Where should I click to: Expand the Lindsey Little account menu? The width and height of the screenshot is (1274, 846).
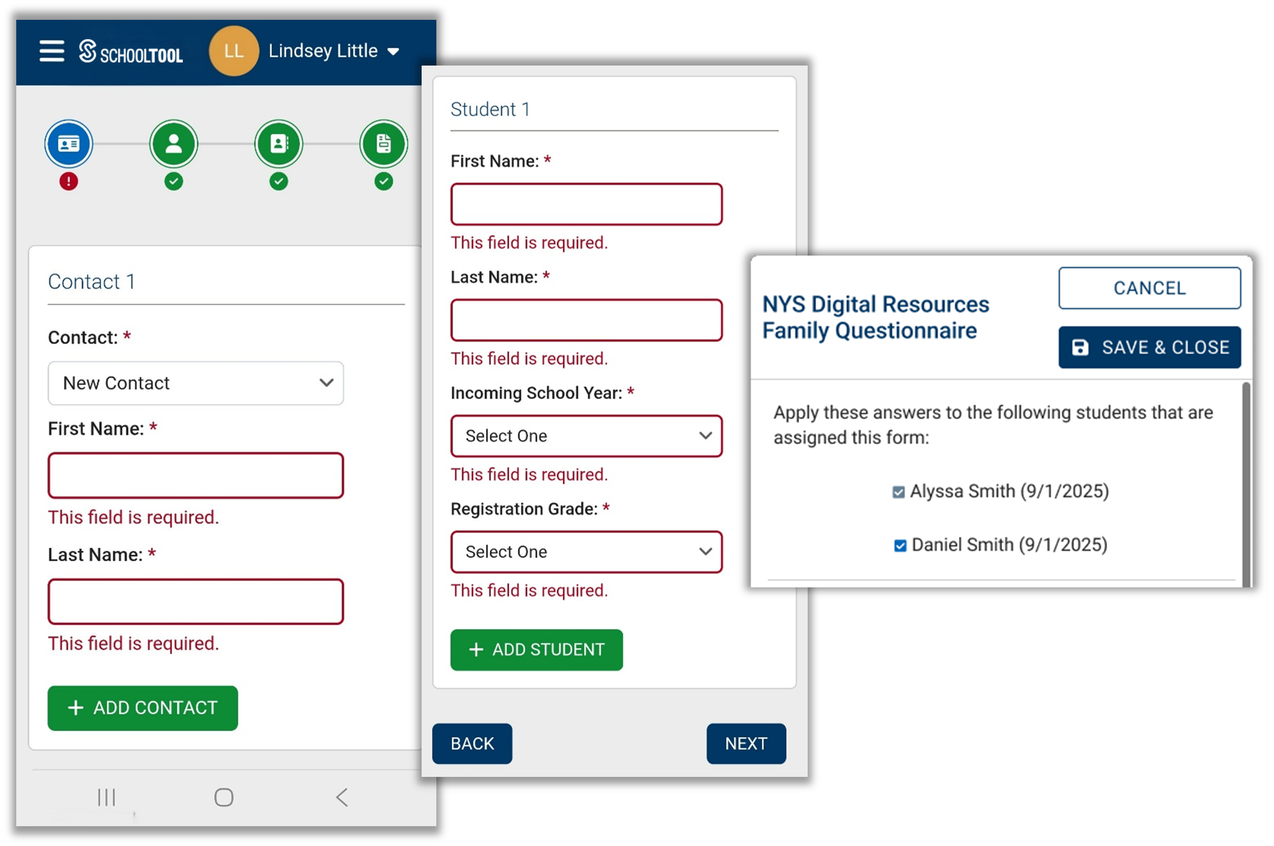click(x=394, y=51)
